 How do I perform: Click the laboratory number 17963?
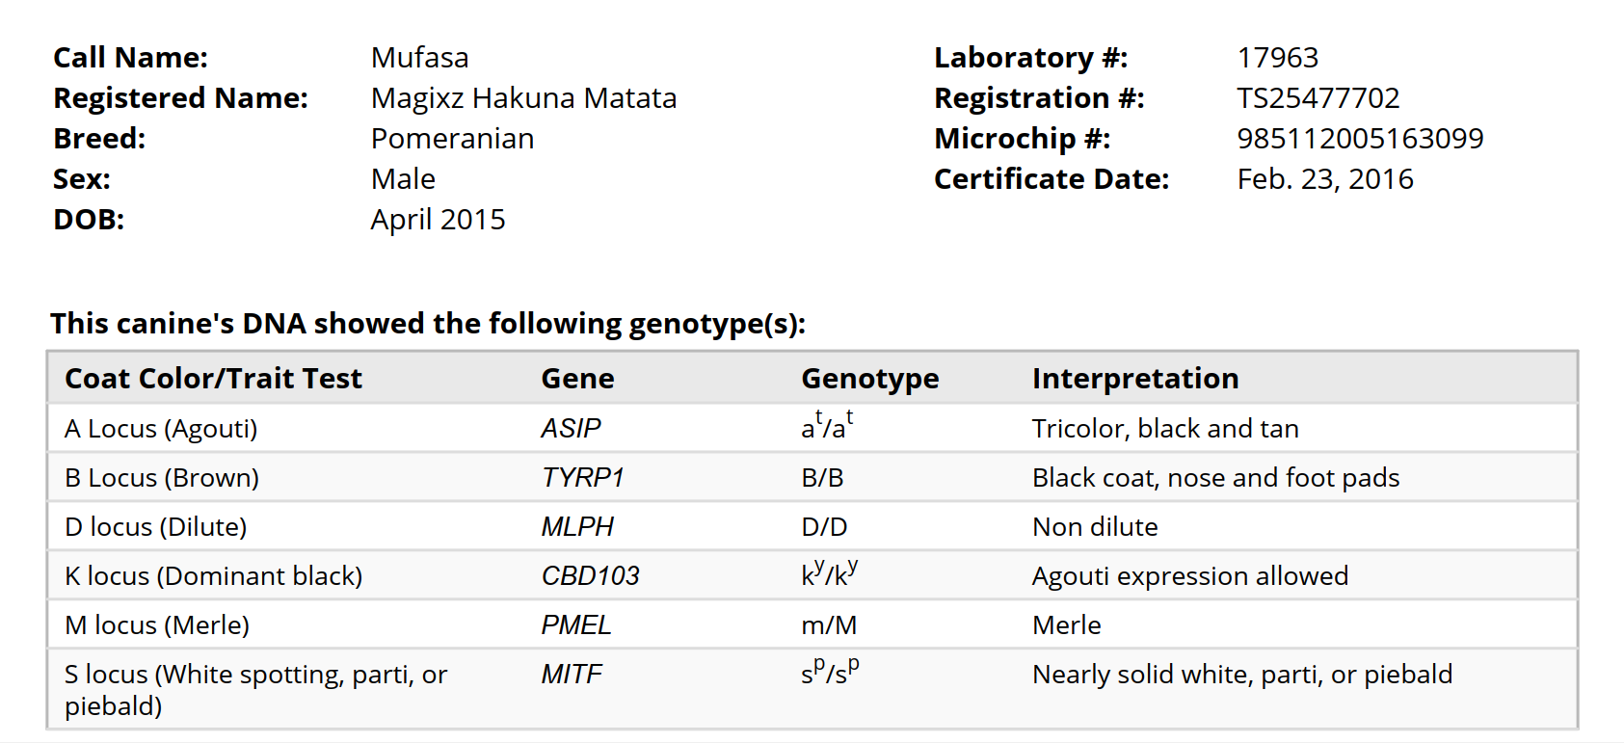click(x=1277, y=58)
